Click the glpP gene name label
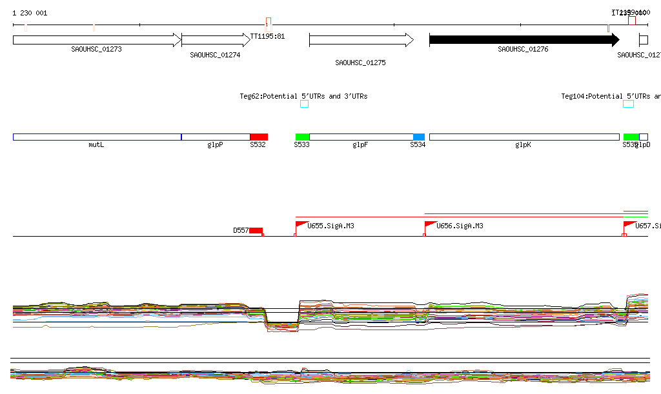661x394 pixels. [x=215, y=145]
